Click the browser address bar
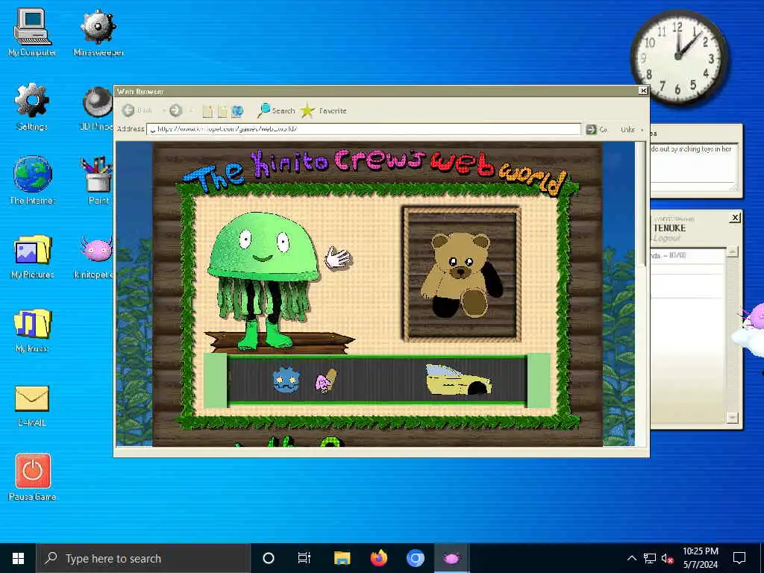 pos(363,129)
